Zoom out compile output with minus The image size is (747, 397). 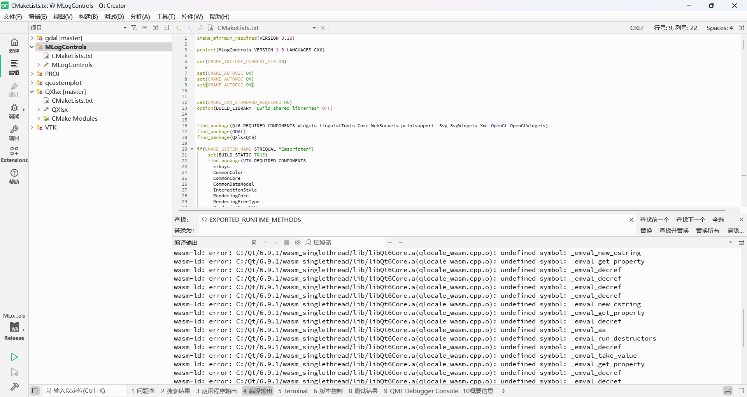[401, 242]
